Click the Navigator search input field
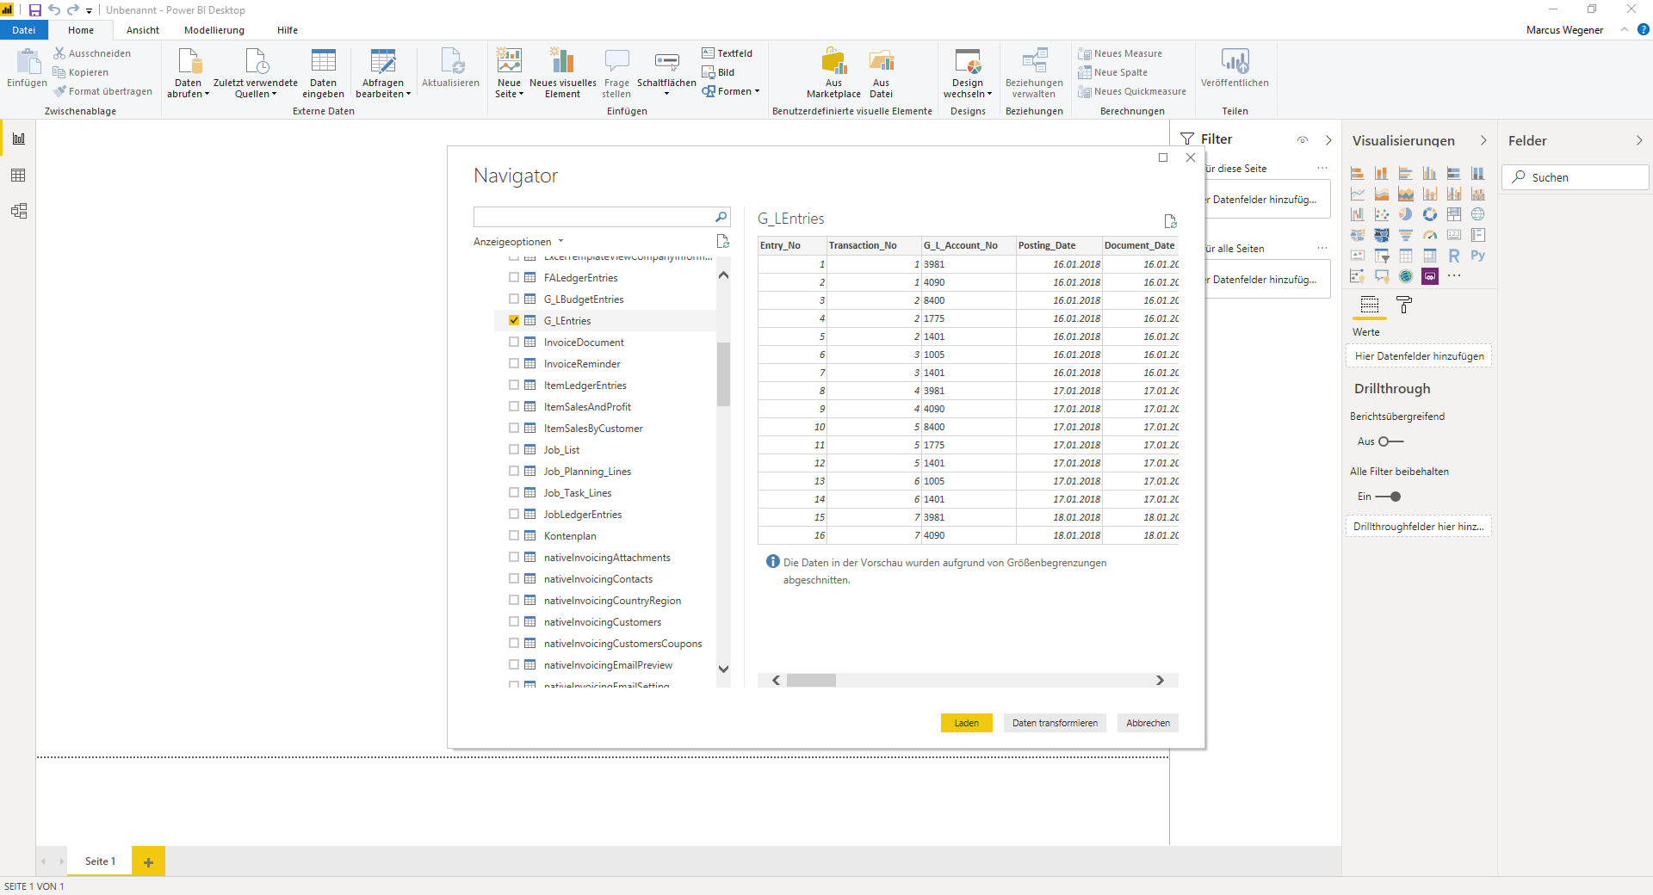 click(x=594, y=217)
